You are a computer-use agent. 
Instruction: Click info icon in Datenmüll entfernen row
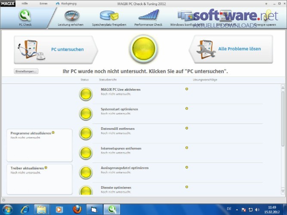pyautogui.click(x=187, y=128)
